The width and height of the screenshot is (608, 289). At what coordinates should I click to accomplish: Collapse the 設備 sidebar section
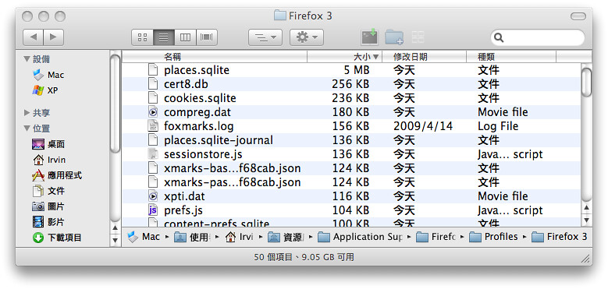pos(27,59)
